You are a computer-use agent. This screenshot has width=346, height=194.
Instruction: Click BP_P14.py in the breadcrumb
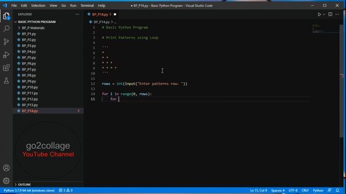click(102, 22)
